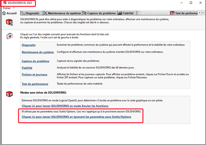The image size is (206, 145).
Task: Click the Capture du problème tab icon
Action: (x=85, y=13)
